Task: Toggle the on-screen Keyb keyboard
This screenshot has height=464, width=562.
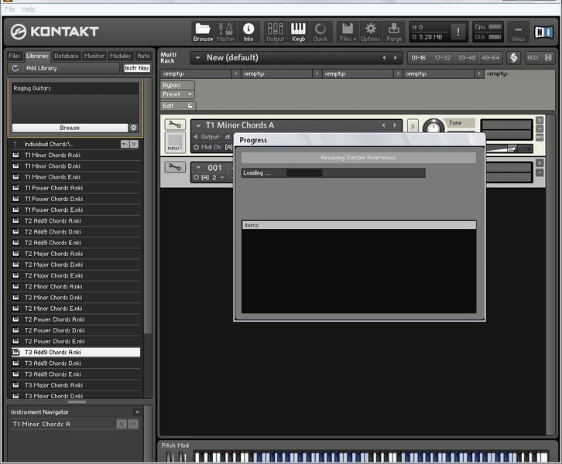Action: [298, 31]
